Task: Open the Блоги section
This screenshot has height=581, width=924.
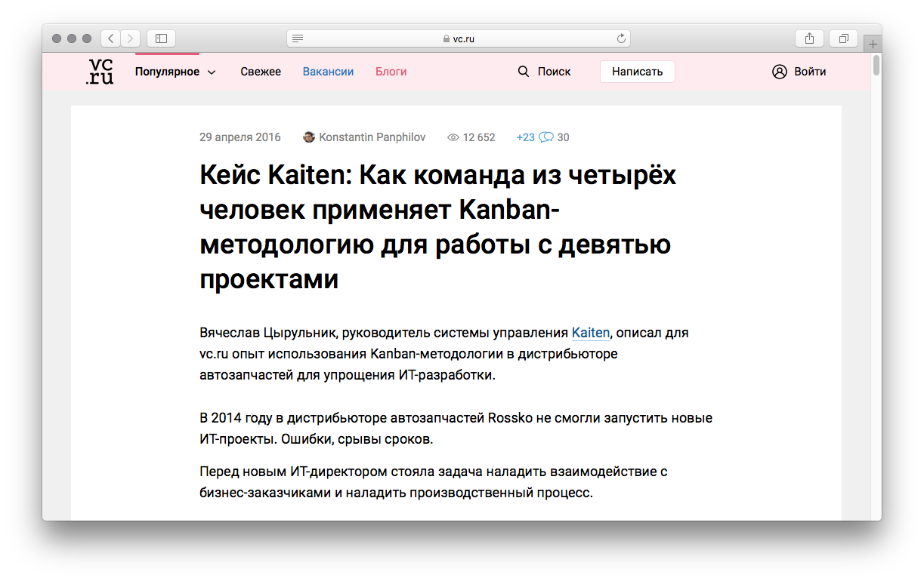Action: tap(391, 72)
